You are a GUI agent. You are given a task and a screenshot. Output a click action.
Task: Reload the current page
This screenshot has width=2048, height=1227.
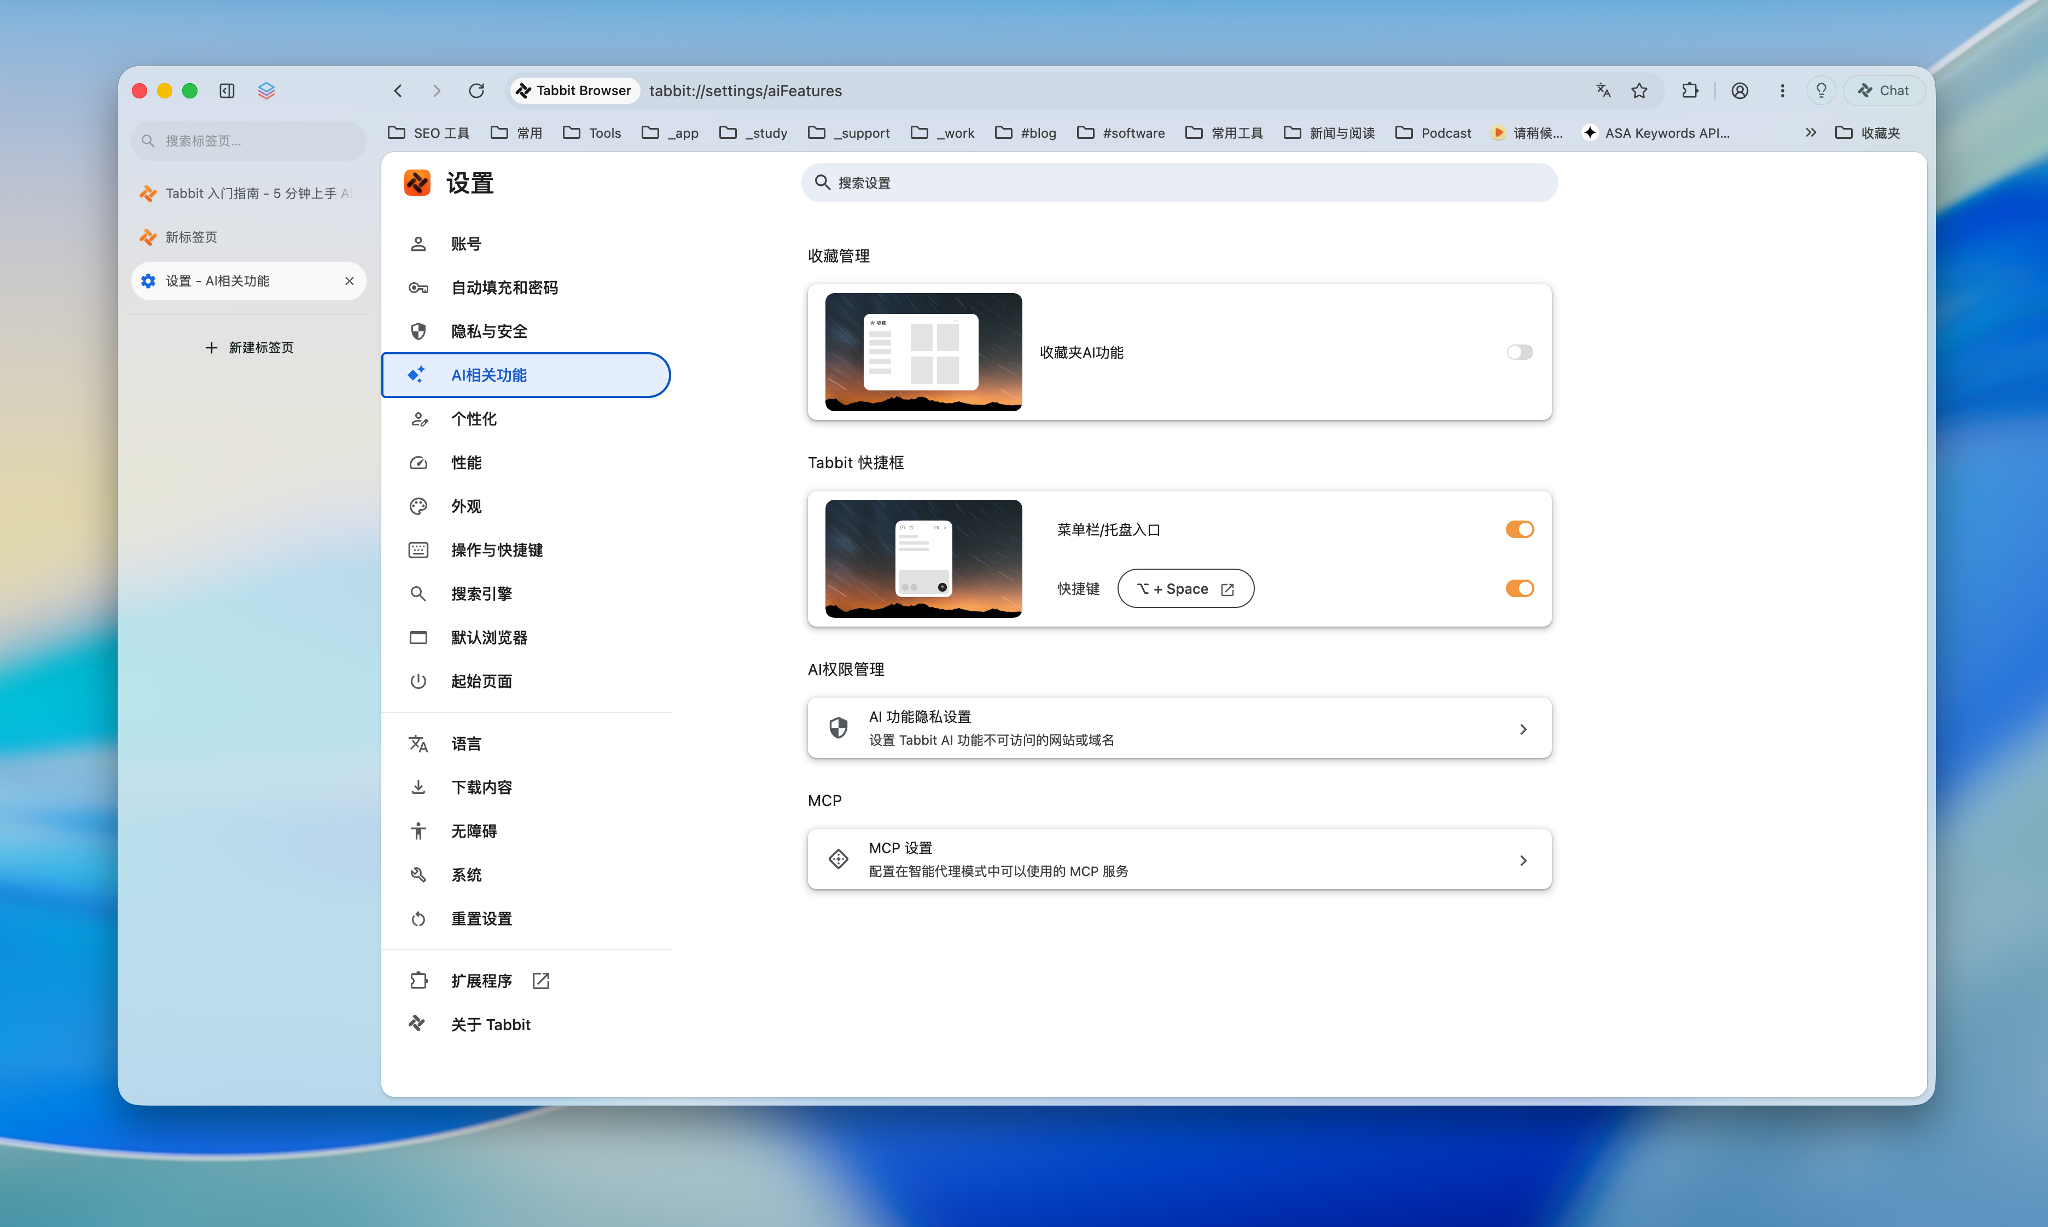coord(476,91)
